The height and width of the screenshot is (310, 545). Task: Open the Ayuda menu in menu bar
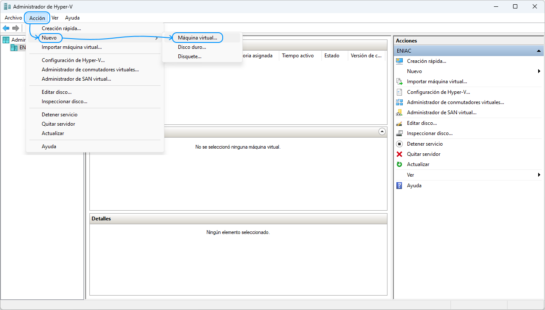click(x=72, y=18)
